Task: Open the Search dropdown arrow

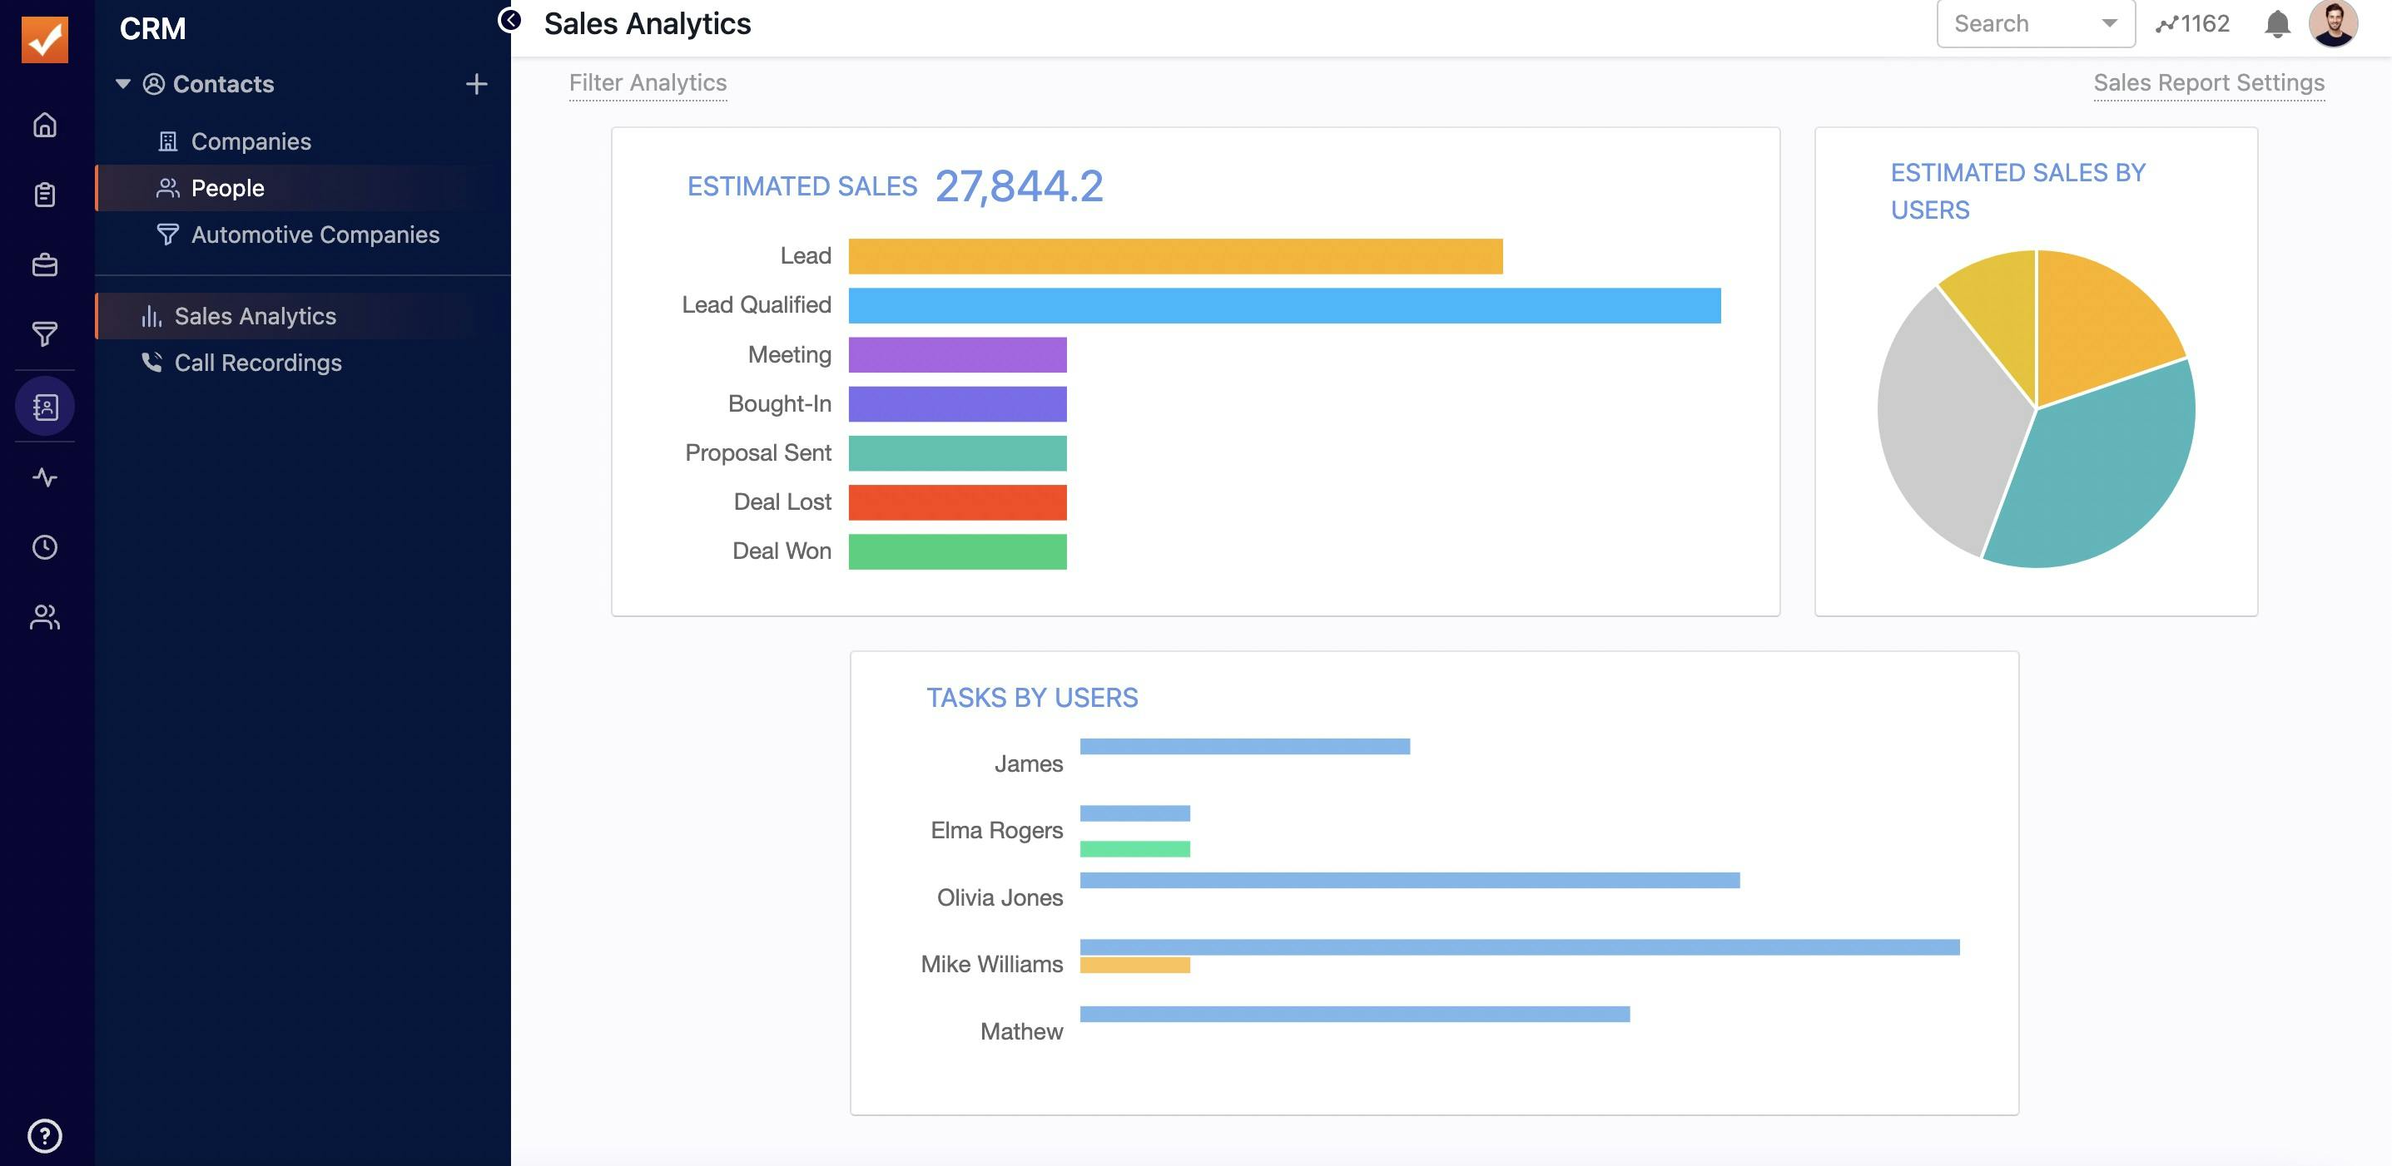Action: (x=2109, y=24)
